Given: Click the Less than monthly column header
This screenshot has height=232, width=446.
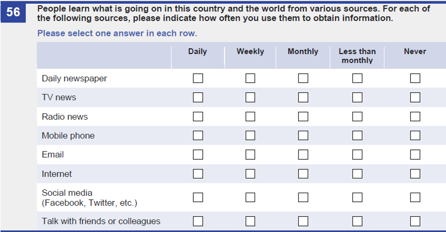Looking at the screenshot, I should [x=357, y=56].
